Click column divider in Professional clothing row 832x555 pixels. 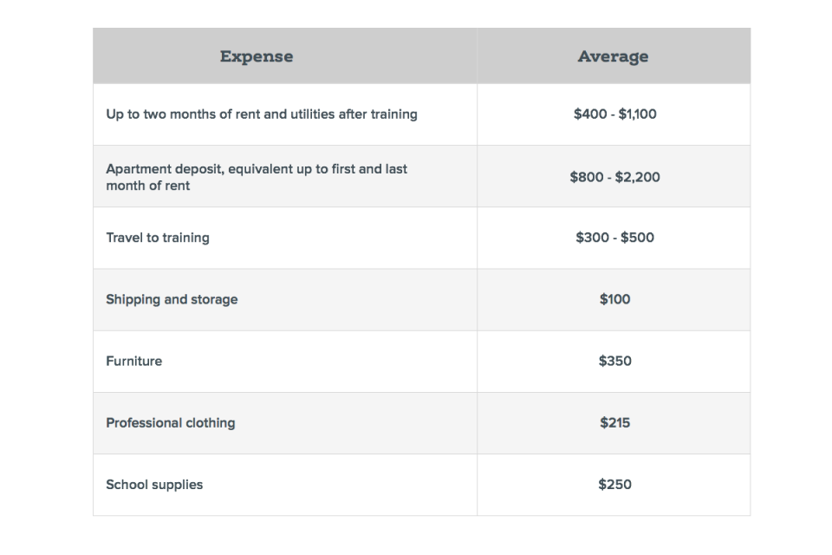477,423
